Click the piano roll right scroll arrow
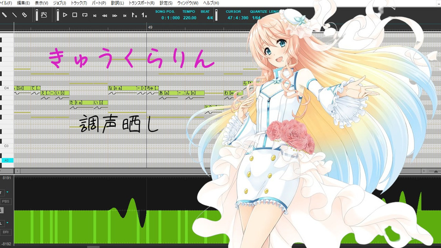Image resolution: width=441 pixels, height=248 pixels. point(424,171)
